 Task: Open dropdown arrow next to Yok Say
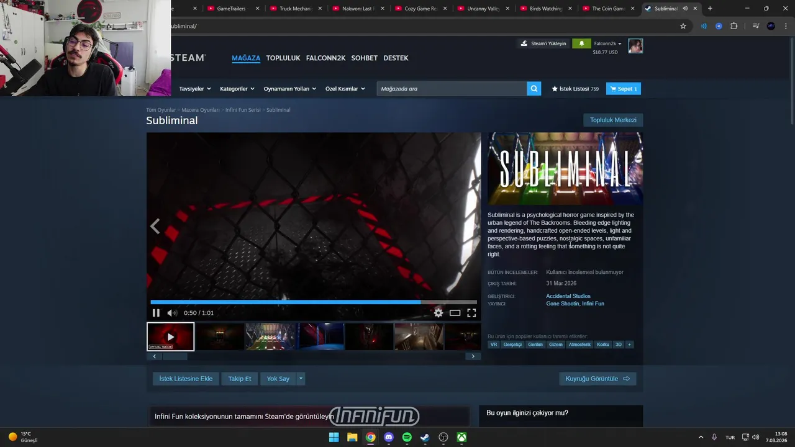[x=301, y=379]
